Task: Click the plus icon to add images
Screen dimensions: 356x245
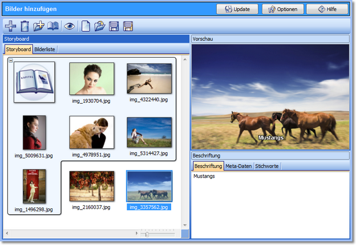Action: [x=10, y=26]
